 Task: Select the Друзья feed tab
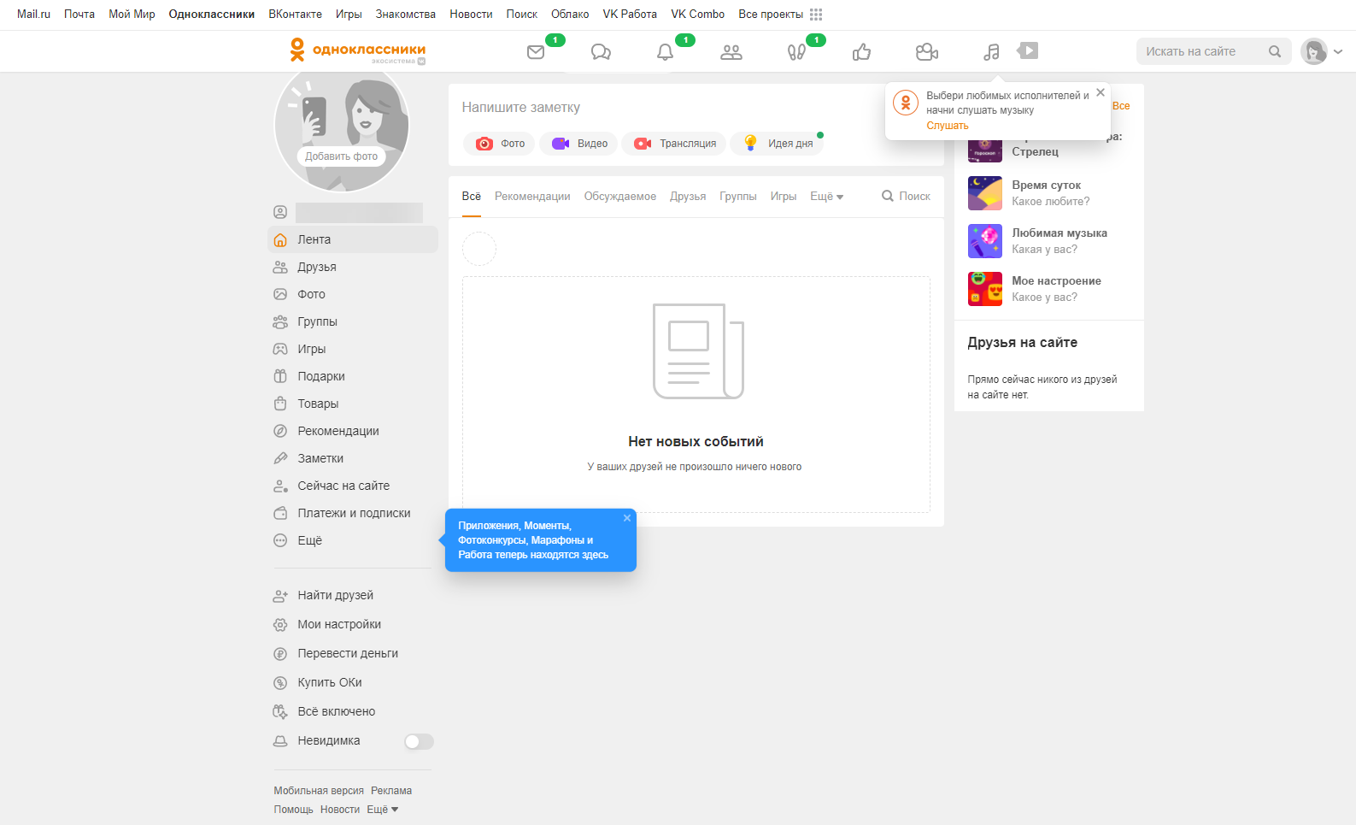[688, 197]
